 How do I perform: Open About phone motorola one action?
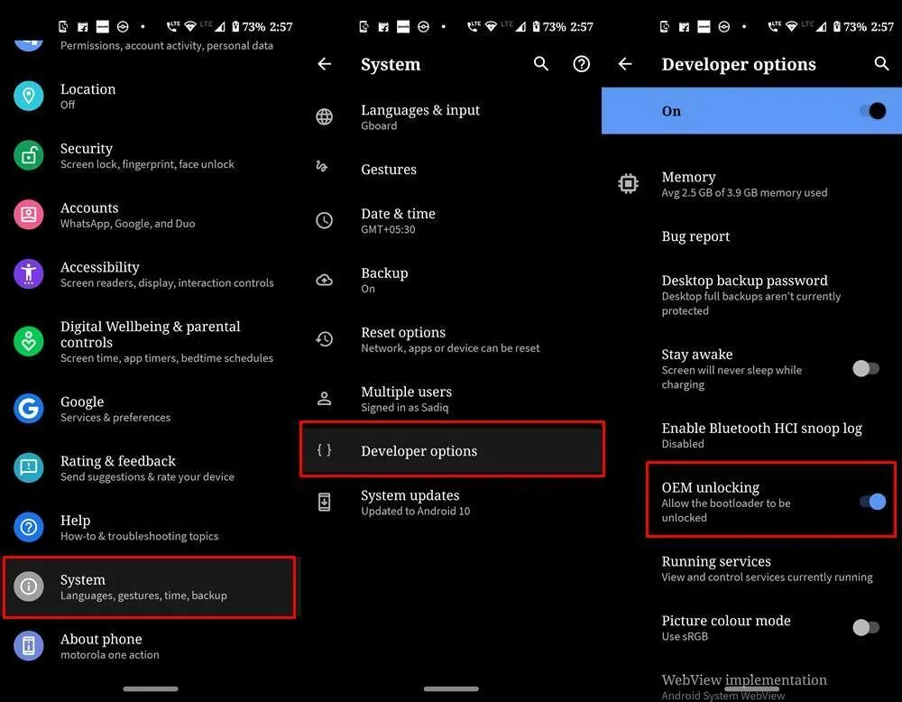coord(150,646)
